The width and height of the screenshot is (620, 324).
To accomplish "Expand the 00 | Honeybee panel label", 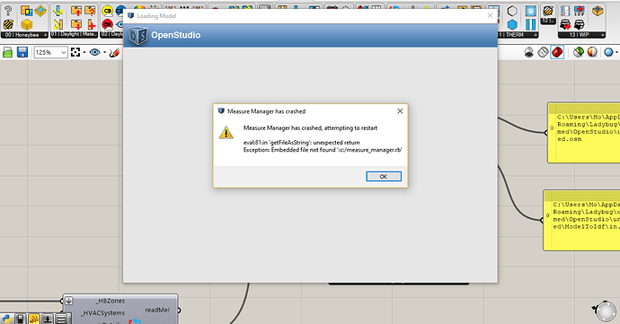I will pos(24,35).
